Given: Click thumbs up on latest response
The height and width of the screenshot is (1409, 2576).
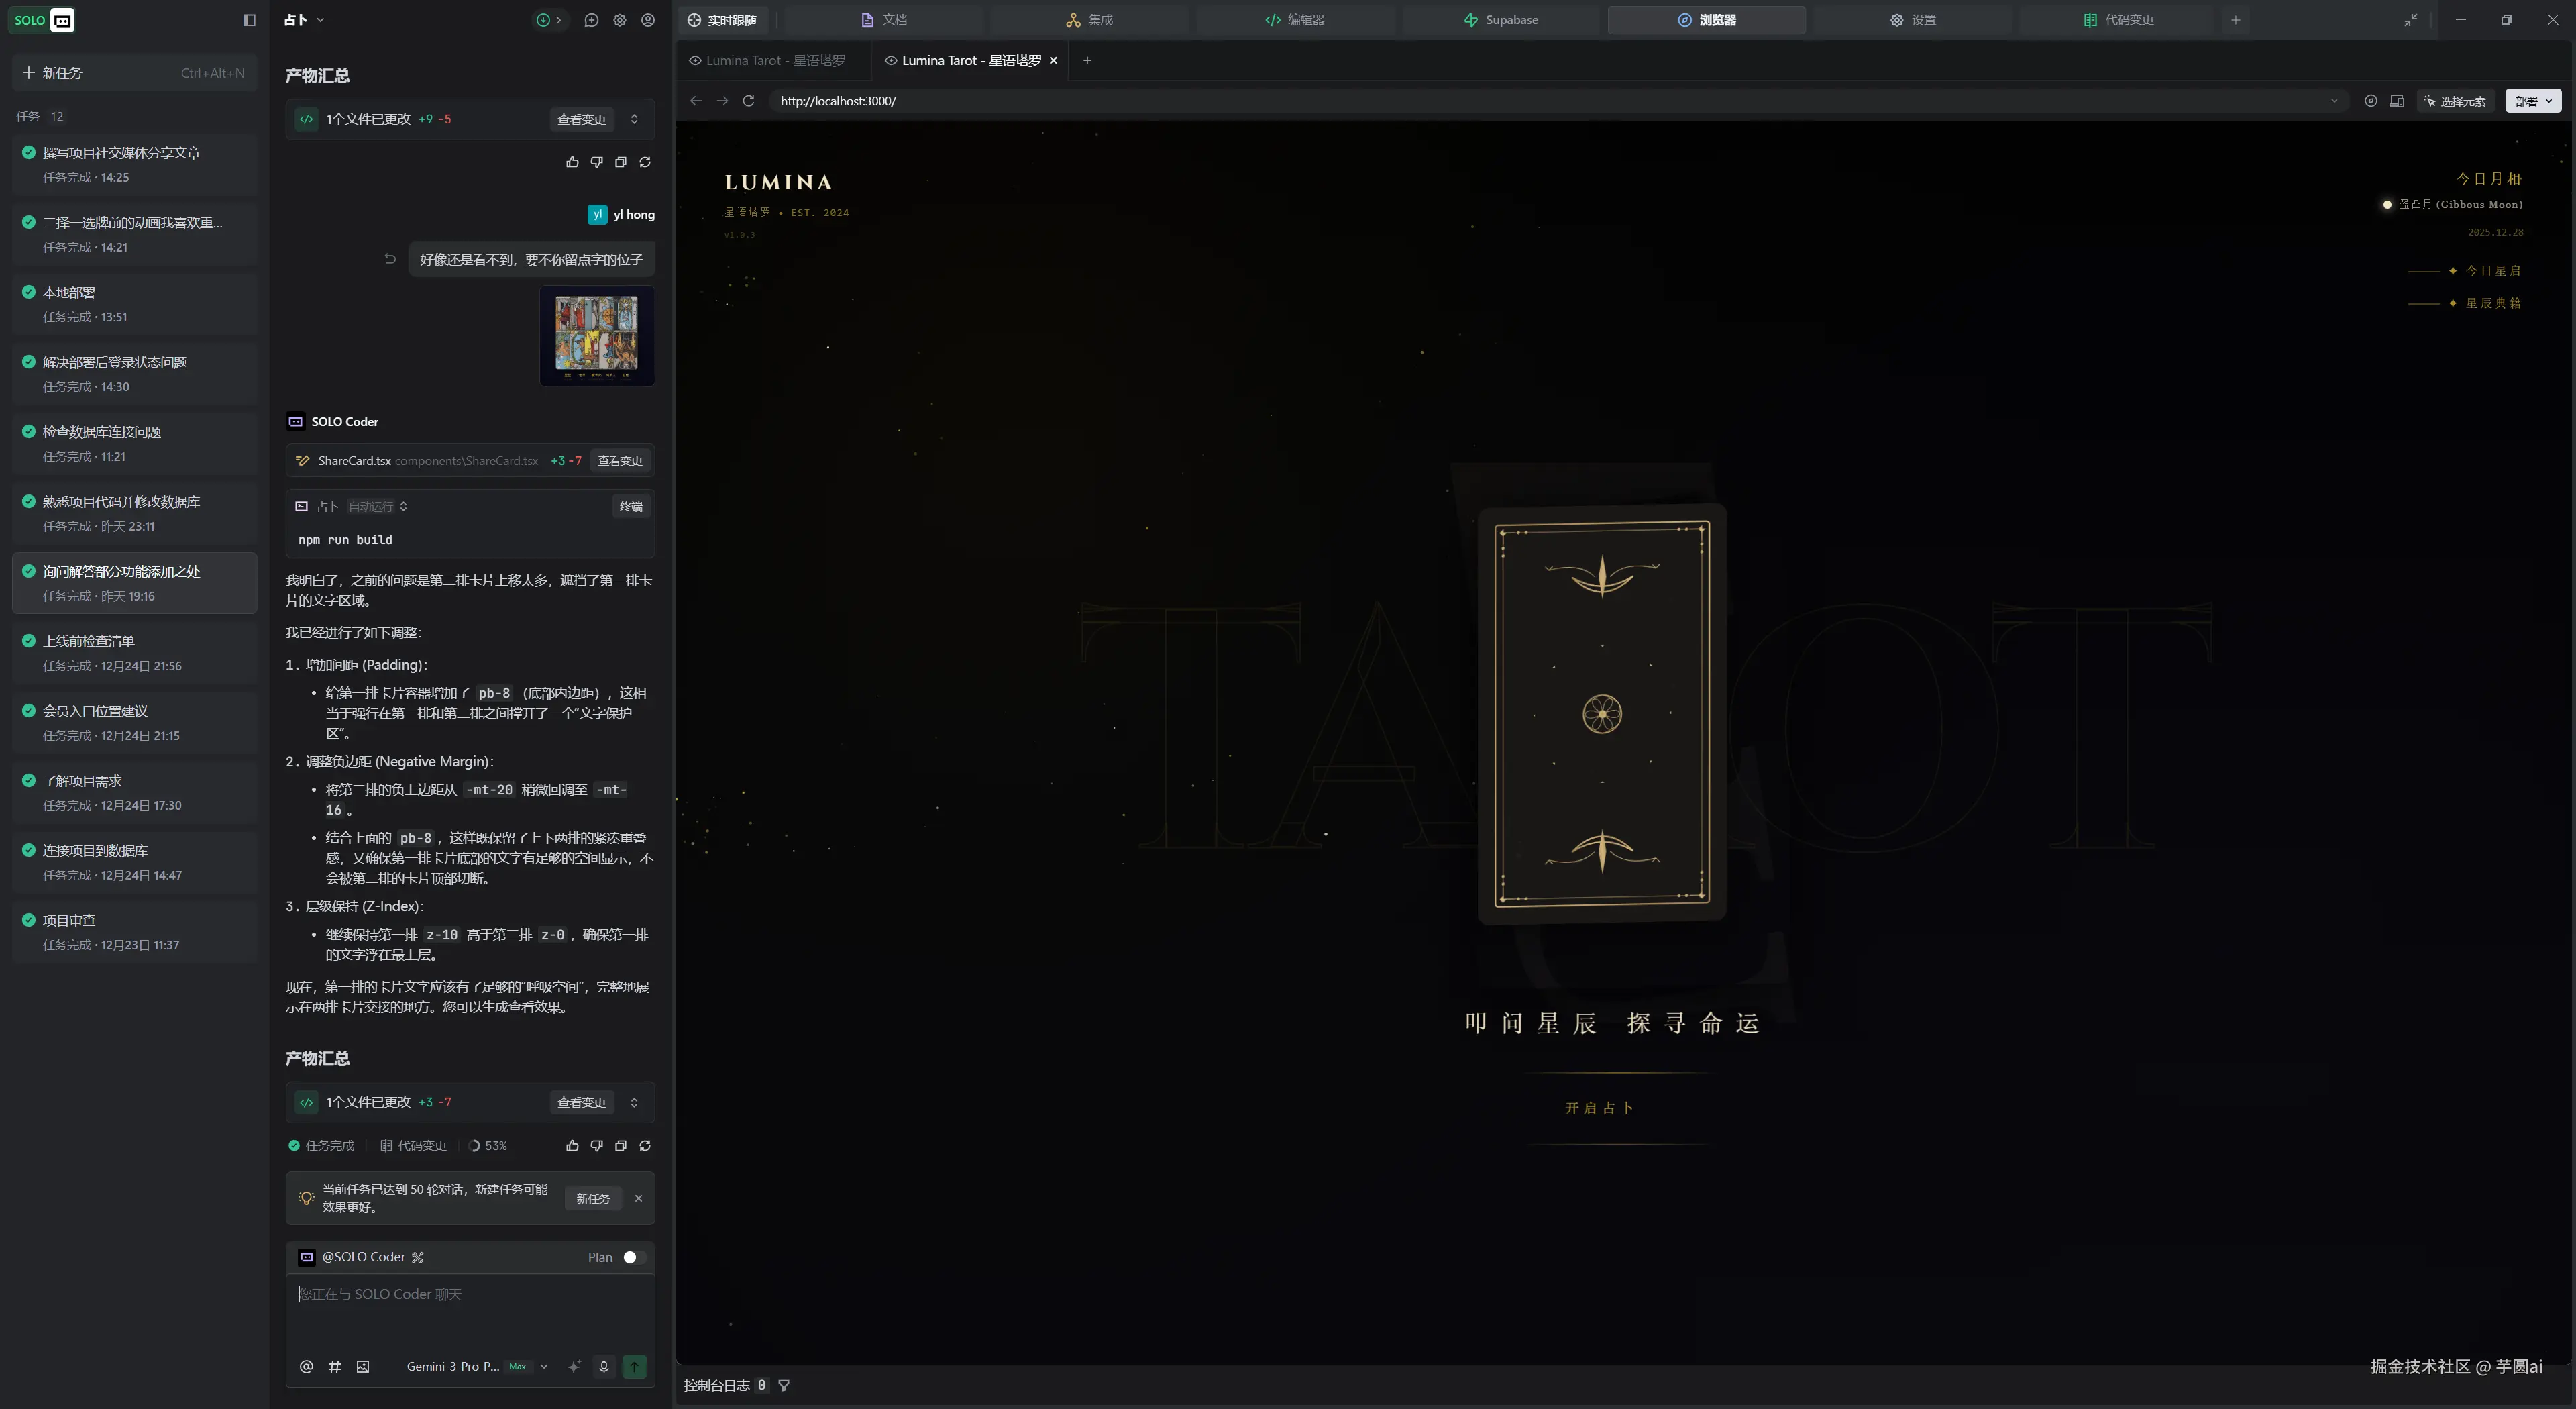Looking at the screenshot, I should [572, 1146].
